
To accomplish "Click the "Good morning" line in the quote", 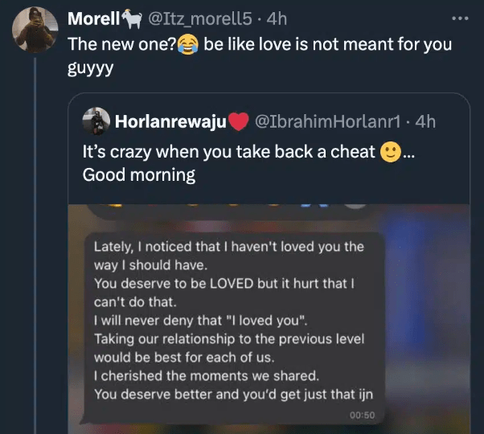I will [139, 174].
